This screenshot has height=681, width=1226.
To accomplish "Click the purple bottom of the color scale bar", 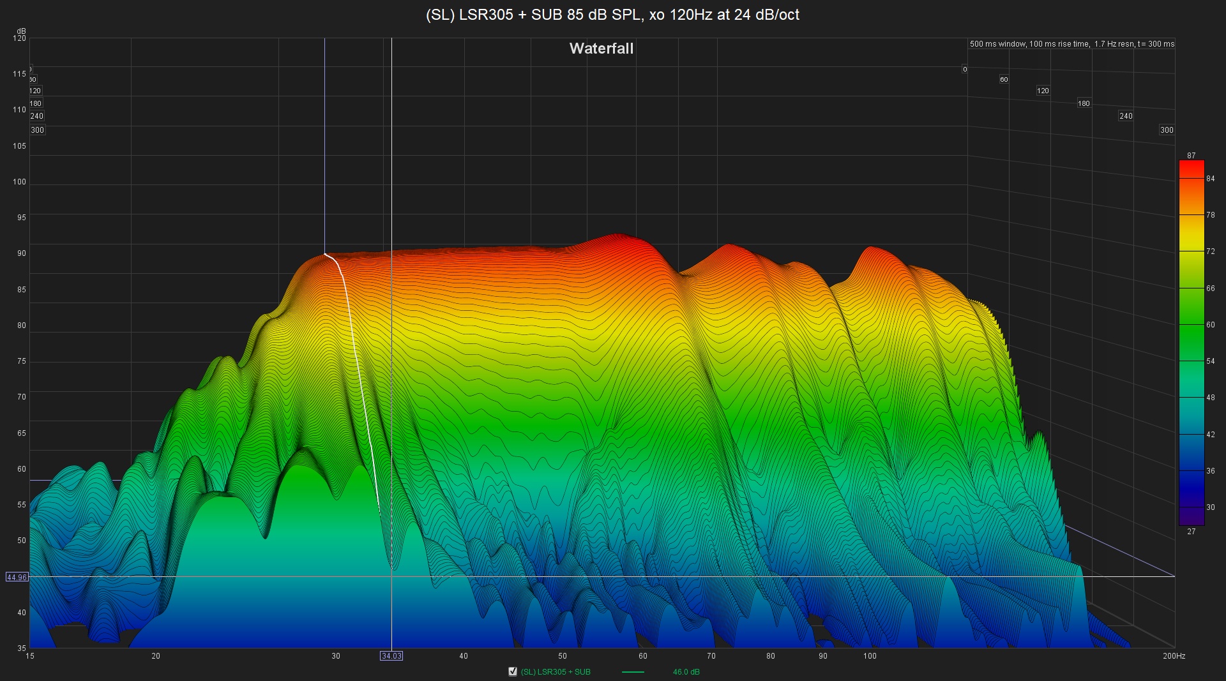I will 1192,518.
